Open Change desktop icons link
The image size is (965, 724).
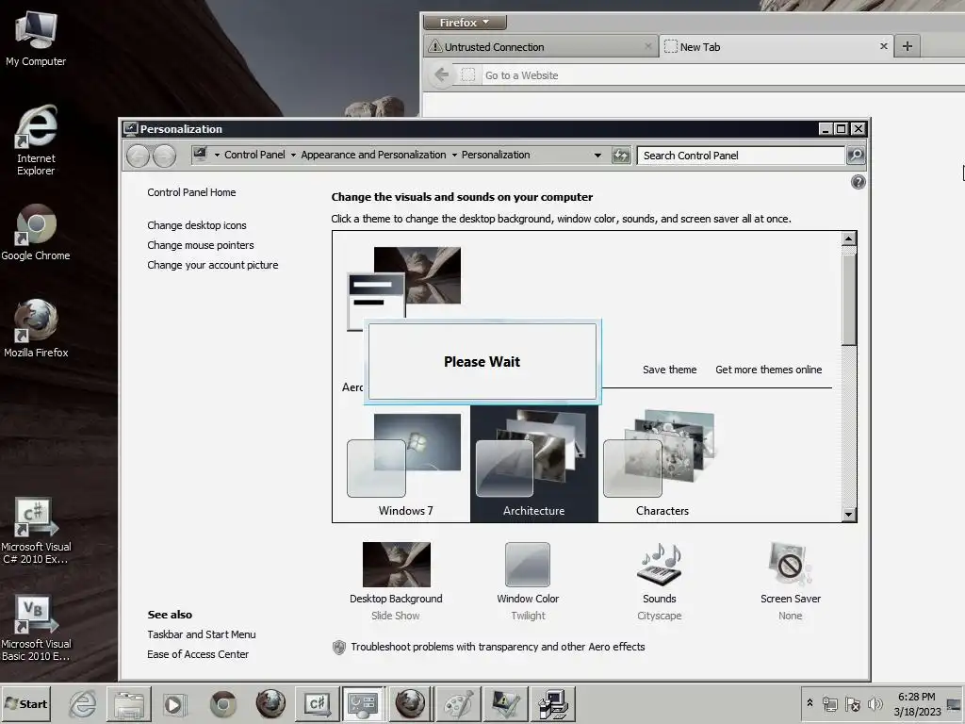[x=196, y=225]
